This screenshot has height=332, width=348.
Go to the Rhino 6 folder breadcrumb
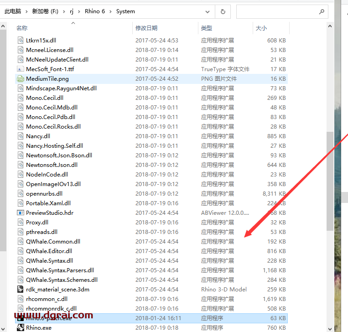point(95,11)
